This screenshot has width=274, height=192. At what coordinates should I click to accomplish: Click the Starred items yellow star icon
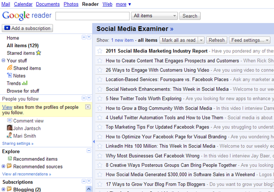(39, 53)
